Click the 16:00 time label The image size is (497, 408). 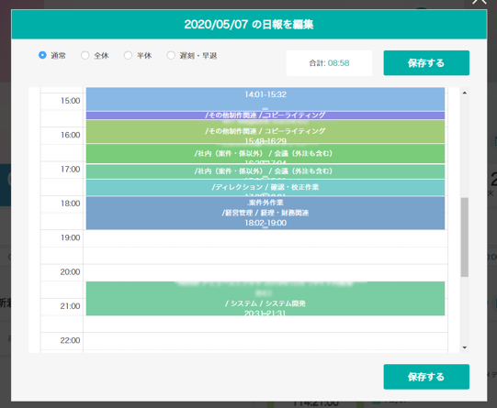tap(71, 135)
